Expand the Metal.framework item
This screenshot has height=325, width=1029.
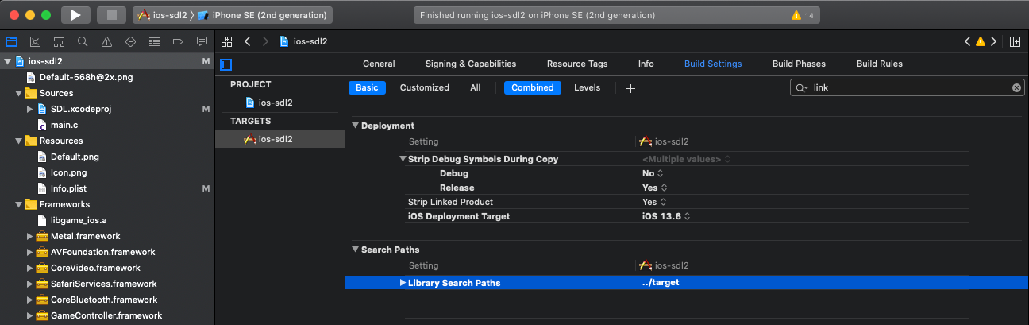30,236
